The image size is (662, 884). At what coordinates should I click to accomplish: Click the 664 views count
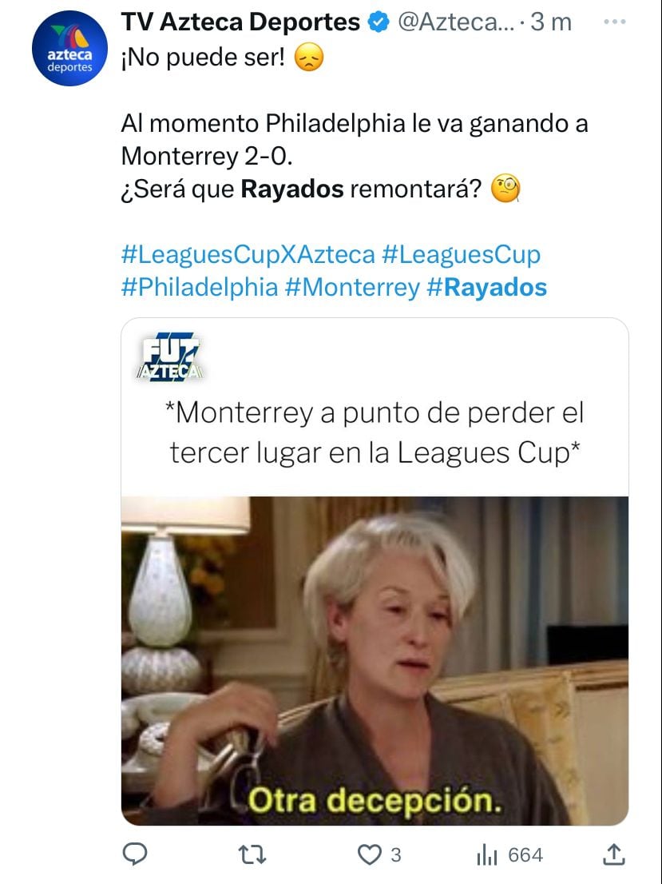tap(525, 855)
